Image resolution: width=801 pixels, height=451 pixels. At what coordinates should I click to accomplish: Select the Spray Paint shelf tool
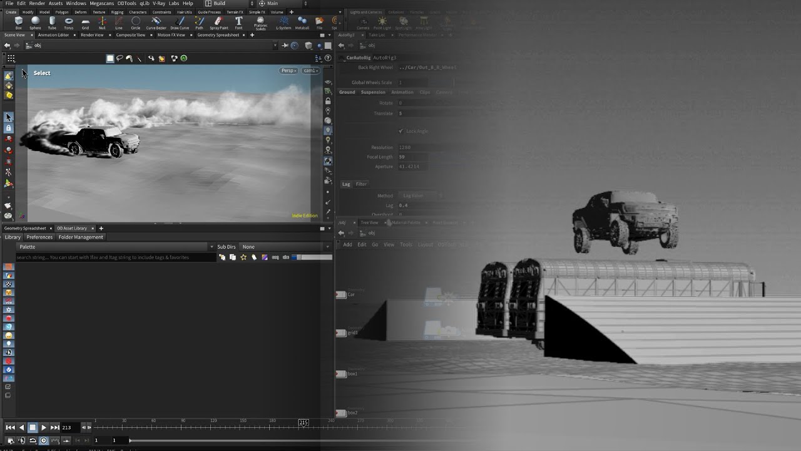[219, 23]
